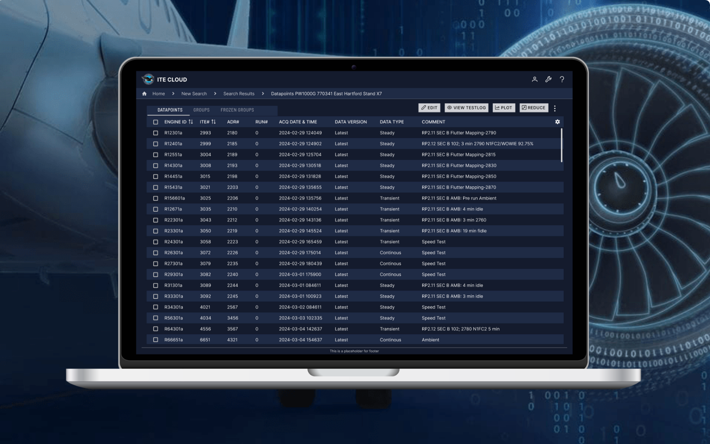This screenshot has width=710, height=444.
Task: Check the row for engine R12301a
Action: coord(155,133)
